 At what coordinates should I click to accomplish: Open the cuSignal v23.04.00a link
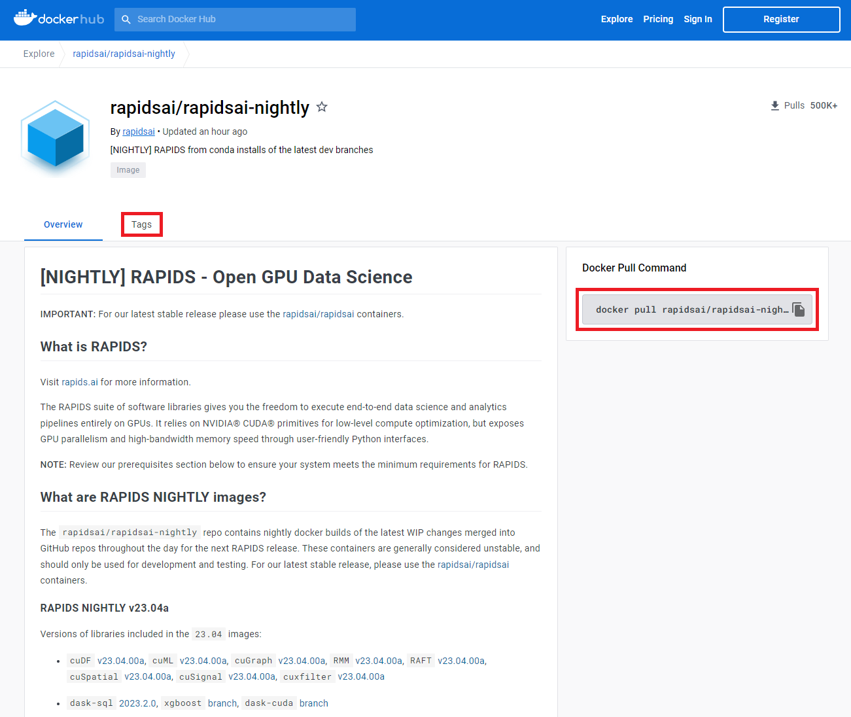pos(252,676)
